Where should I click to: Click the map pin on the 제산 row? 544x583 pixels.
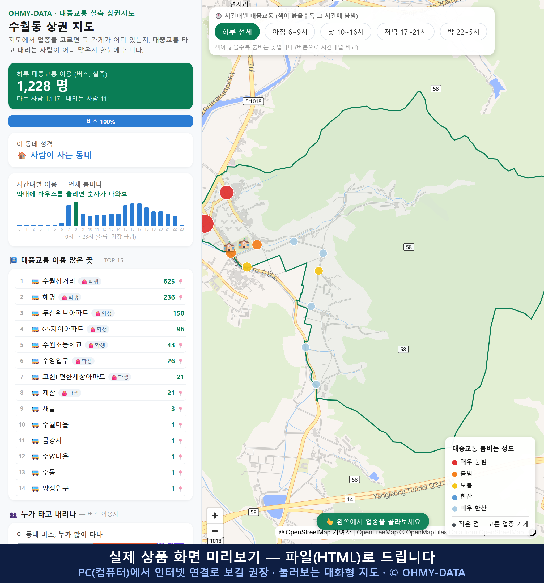(x=181, y=393)
